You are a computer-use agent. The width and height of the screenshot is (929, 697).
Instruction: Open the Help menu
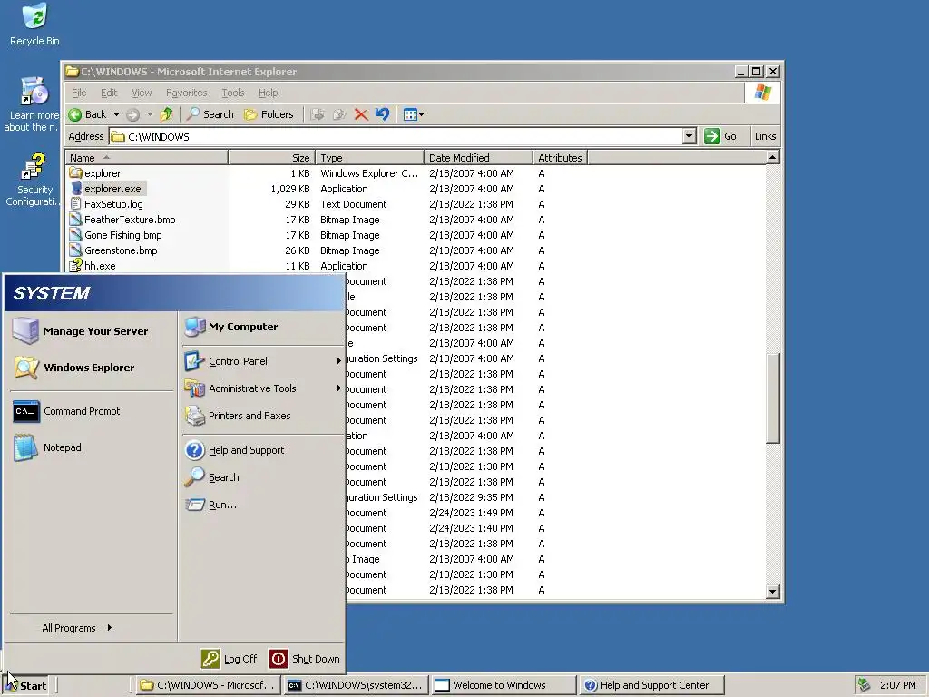point(268,93)
